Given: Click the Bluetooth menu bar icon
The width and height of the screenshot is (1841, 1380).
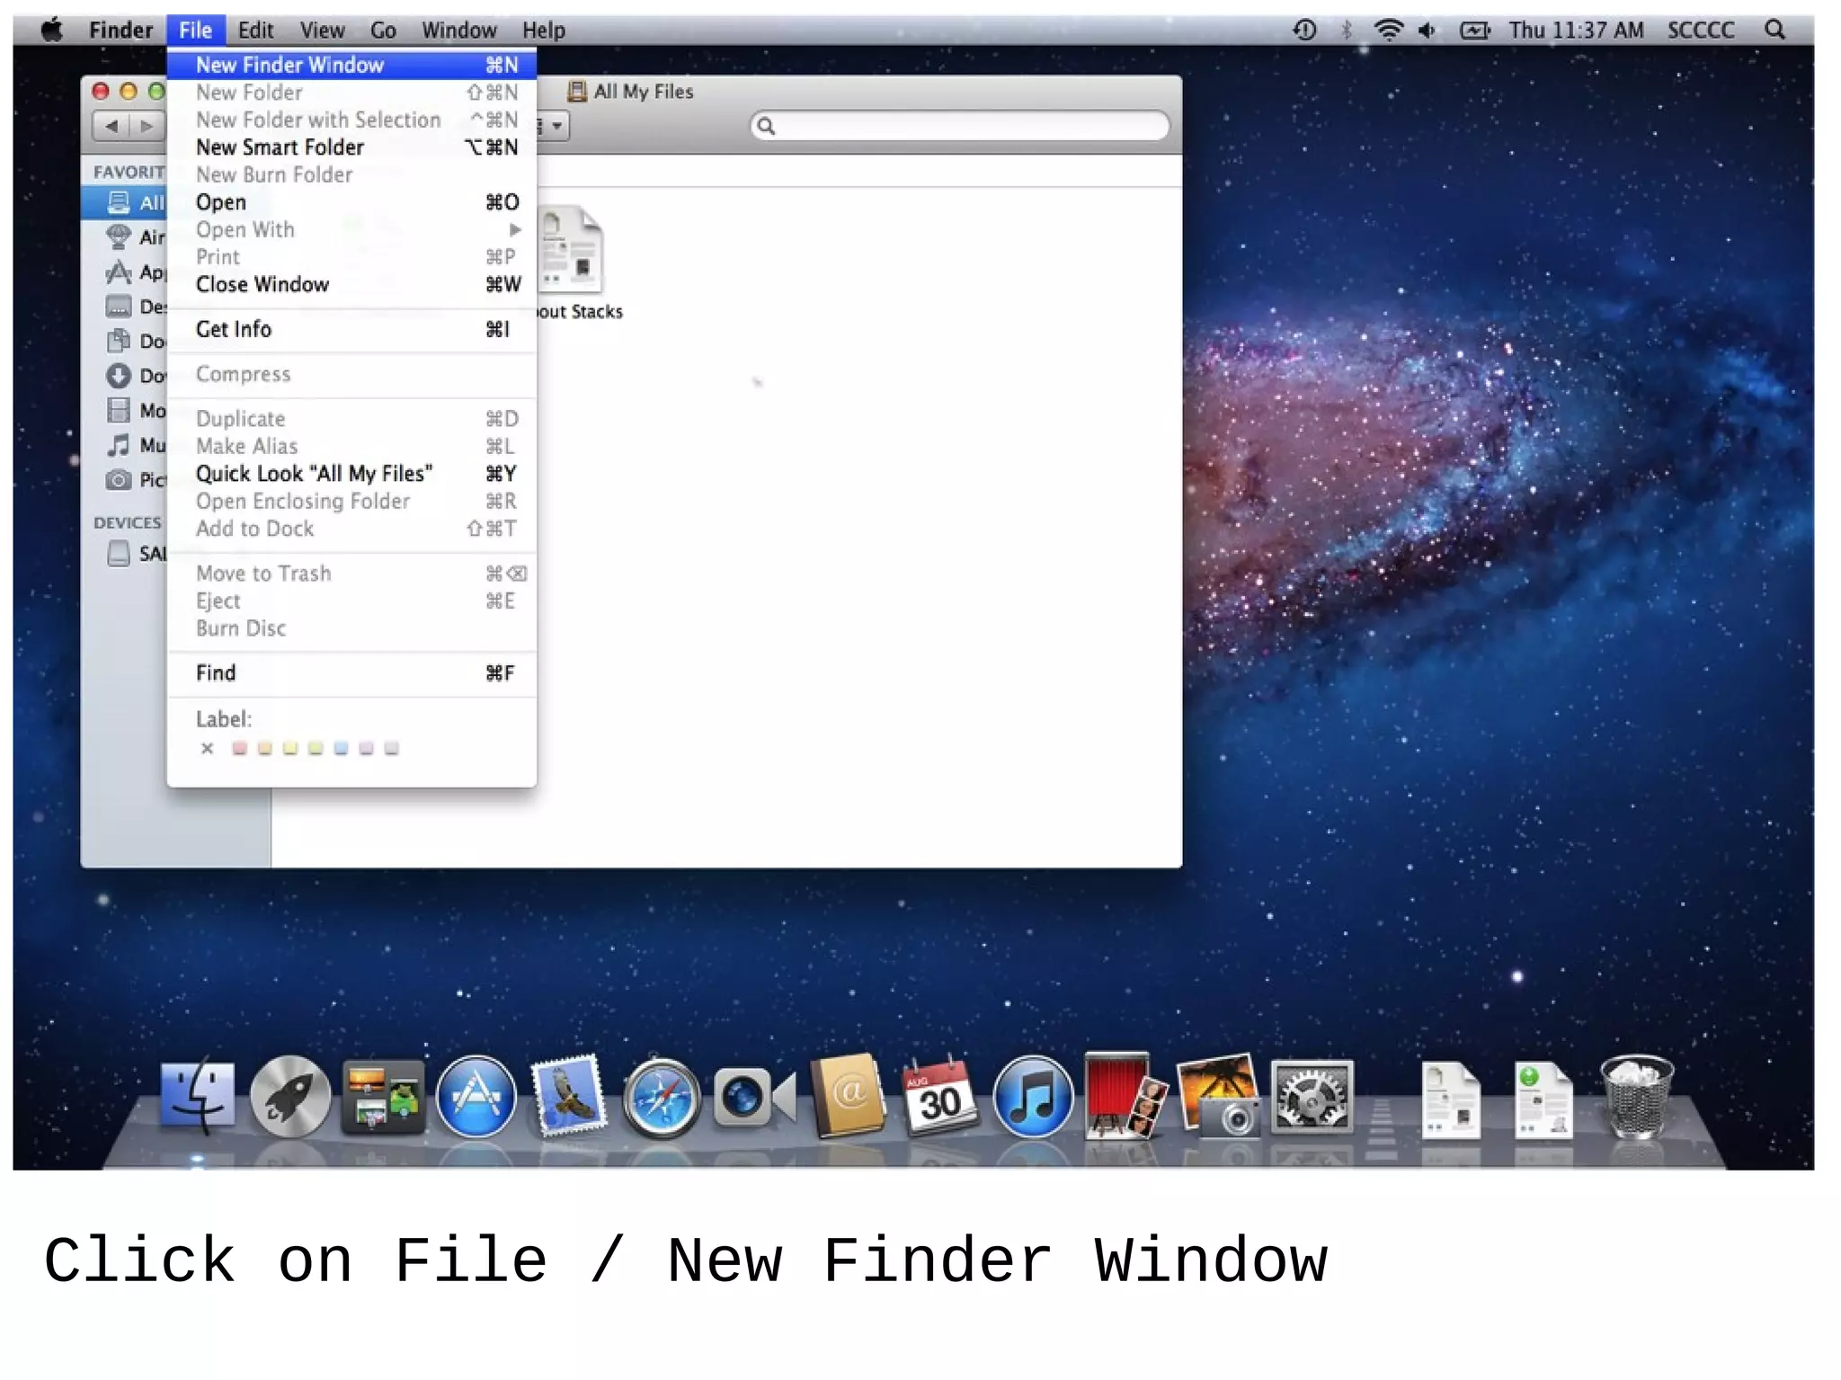Looking at the screenshot, I should point(1347,31).
